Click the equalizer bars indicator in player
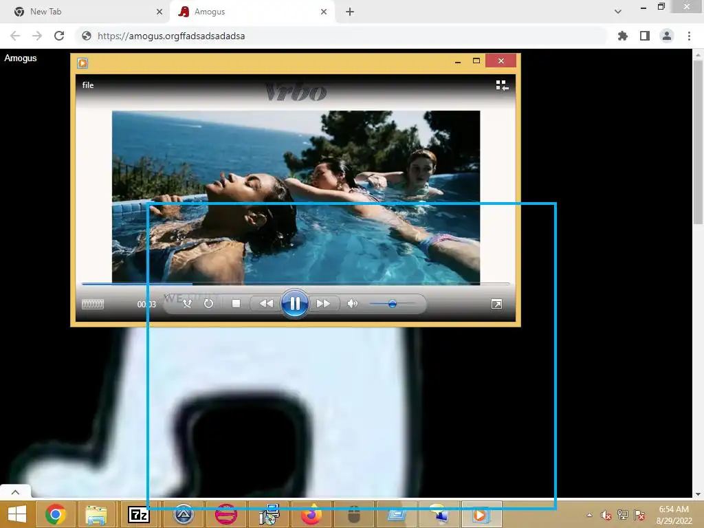The height and width of the screenshot is (528, 704). (x=93, y=305)
